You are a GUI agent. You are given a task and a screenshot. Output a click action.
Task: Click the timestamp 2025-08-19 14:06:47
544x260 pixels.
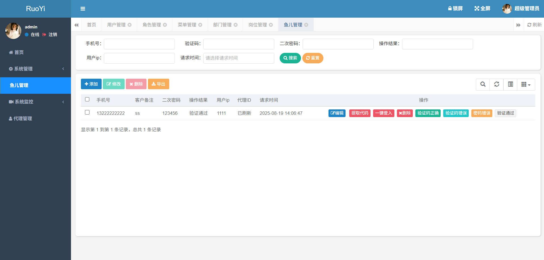tap(281, 113)
